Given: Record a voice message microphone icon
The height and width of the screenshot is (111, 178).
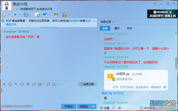Looking at the screenshot, I should click(x=28, y=84).
